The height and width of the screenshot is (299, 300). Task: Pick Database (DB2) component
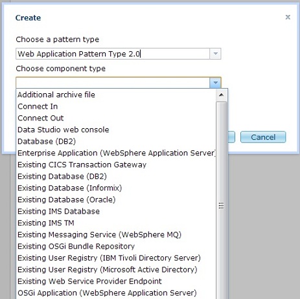pyautogui.click(x=116, y=141)
